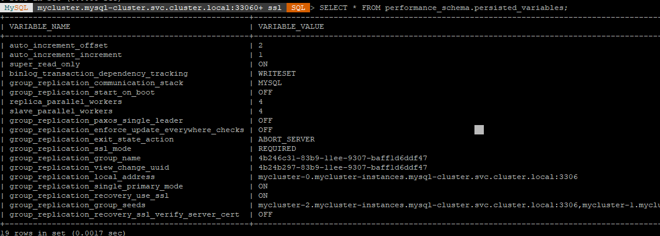Click the group_replication_group_seeds value

pyautogui.click(x=459, y=205)
